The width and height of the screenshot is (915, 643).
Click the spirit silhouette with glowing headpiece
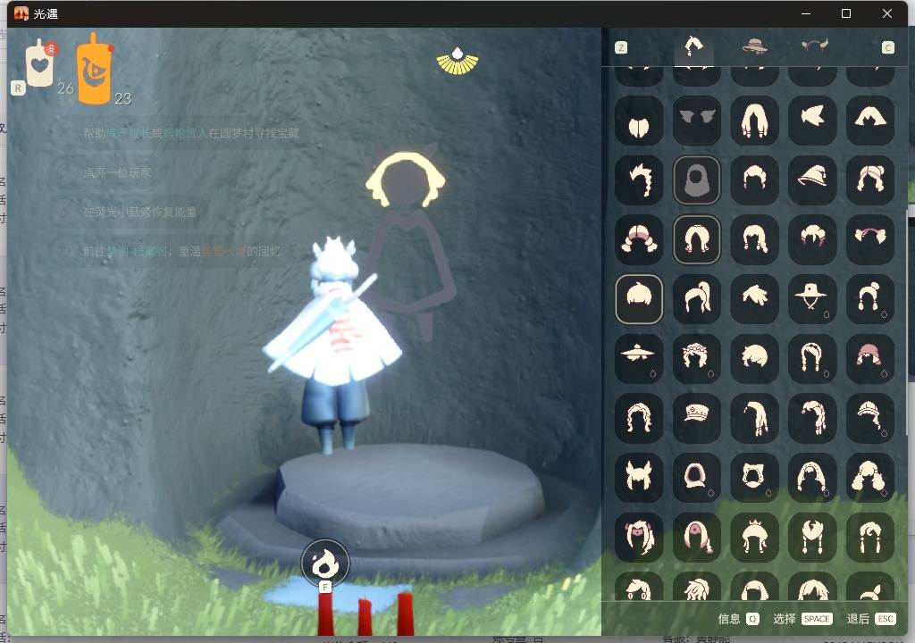tap(407, 242)
